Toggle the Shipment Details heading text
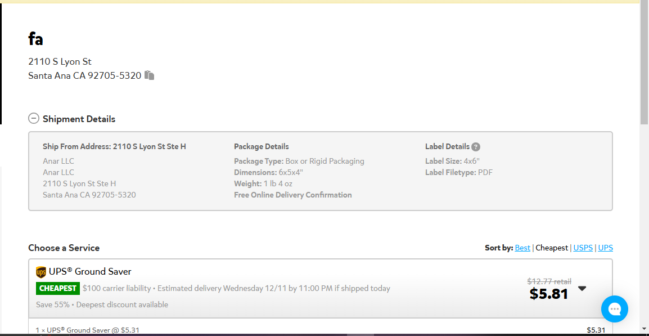649x336 pixels. point(79,119)
